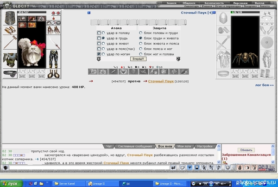Use the first combat ability icon
The height and width of the screenshot is (187, 278).
click(93, 72)
